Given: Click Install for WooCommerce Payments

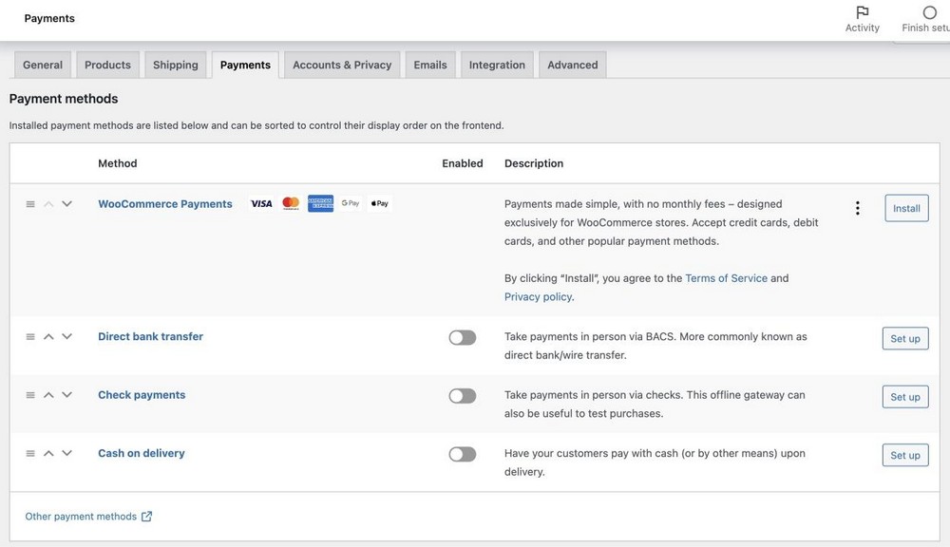Looking at the screenshot, I should point(906,208).
